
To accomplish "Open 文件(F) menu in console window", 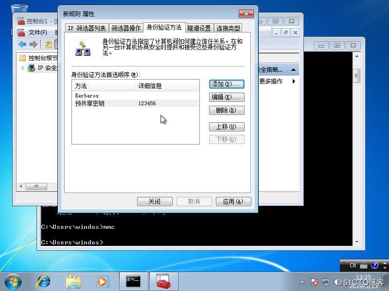I will pos(37,32).
